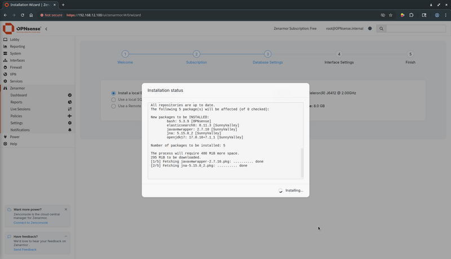This screenshot has height=259, width=451.
Task: Click the root@OPNsense.internal user label
Action: (x=344, y=28)
